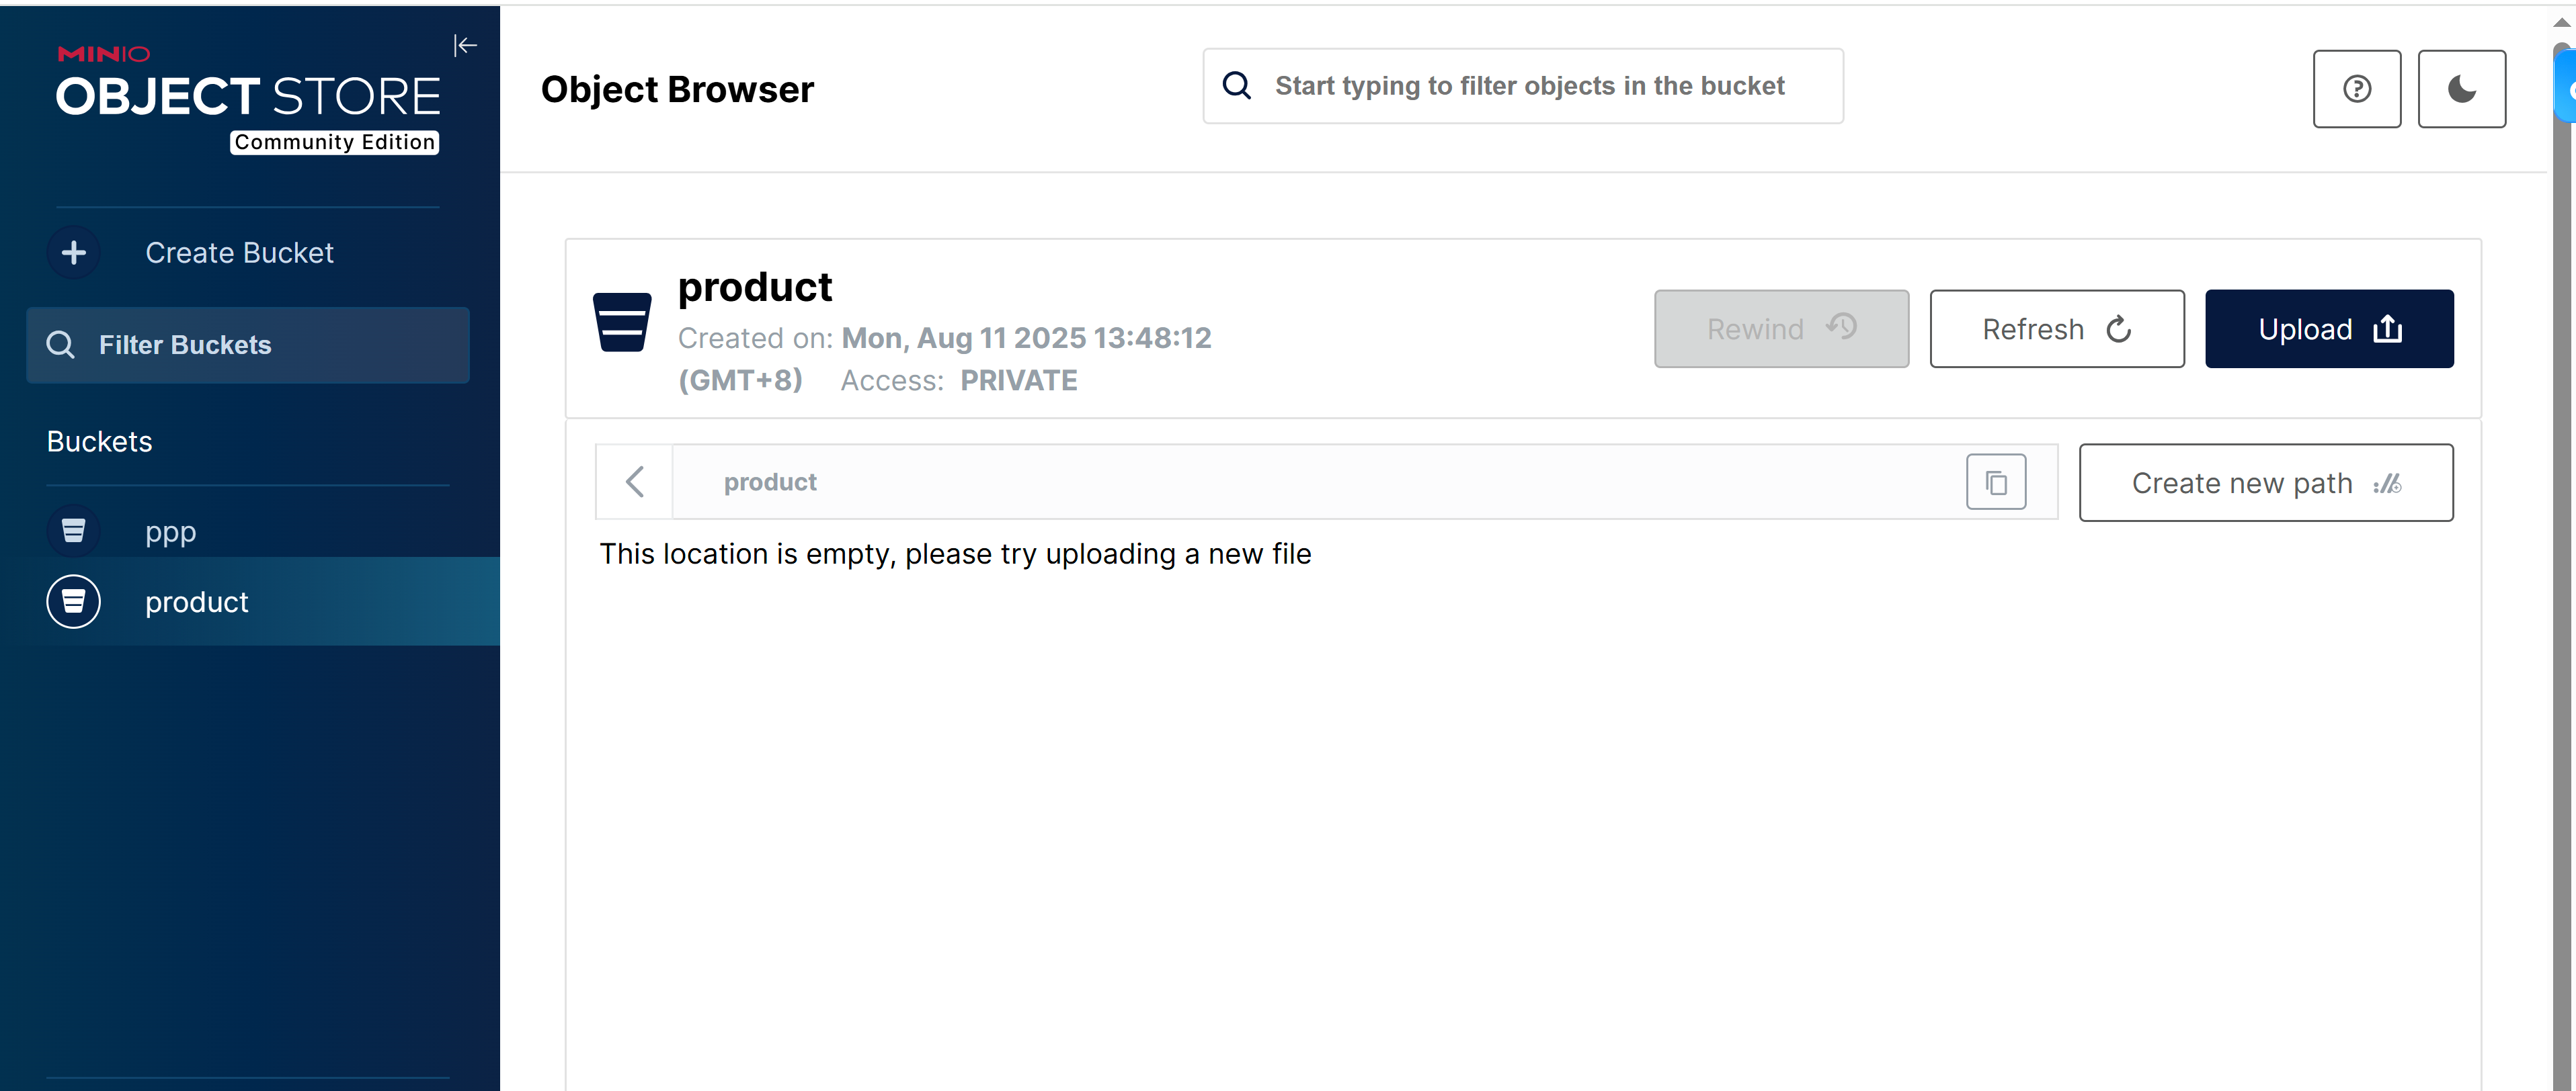Click the product bucket icon in sidebar
The height and width of the screenshot is (1091, 2576).
coord(73,601)
